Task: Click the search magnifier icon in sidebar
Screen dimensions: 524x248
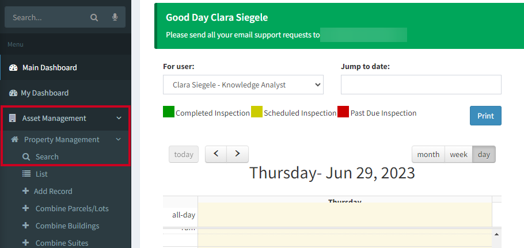Action: point(94,17)
